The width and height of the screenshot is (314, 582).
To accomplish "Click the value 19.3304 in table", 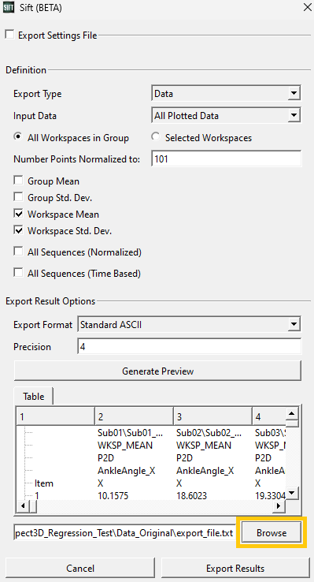I will pos(270,495).
